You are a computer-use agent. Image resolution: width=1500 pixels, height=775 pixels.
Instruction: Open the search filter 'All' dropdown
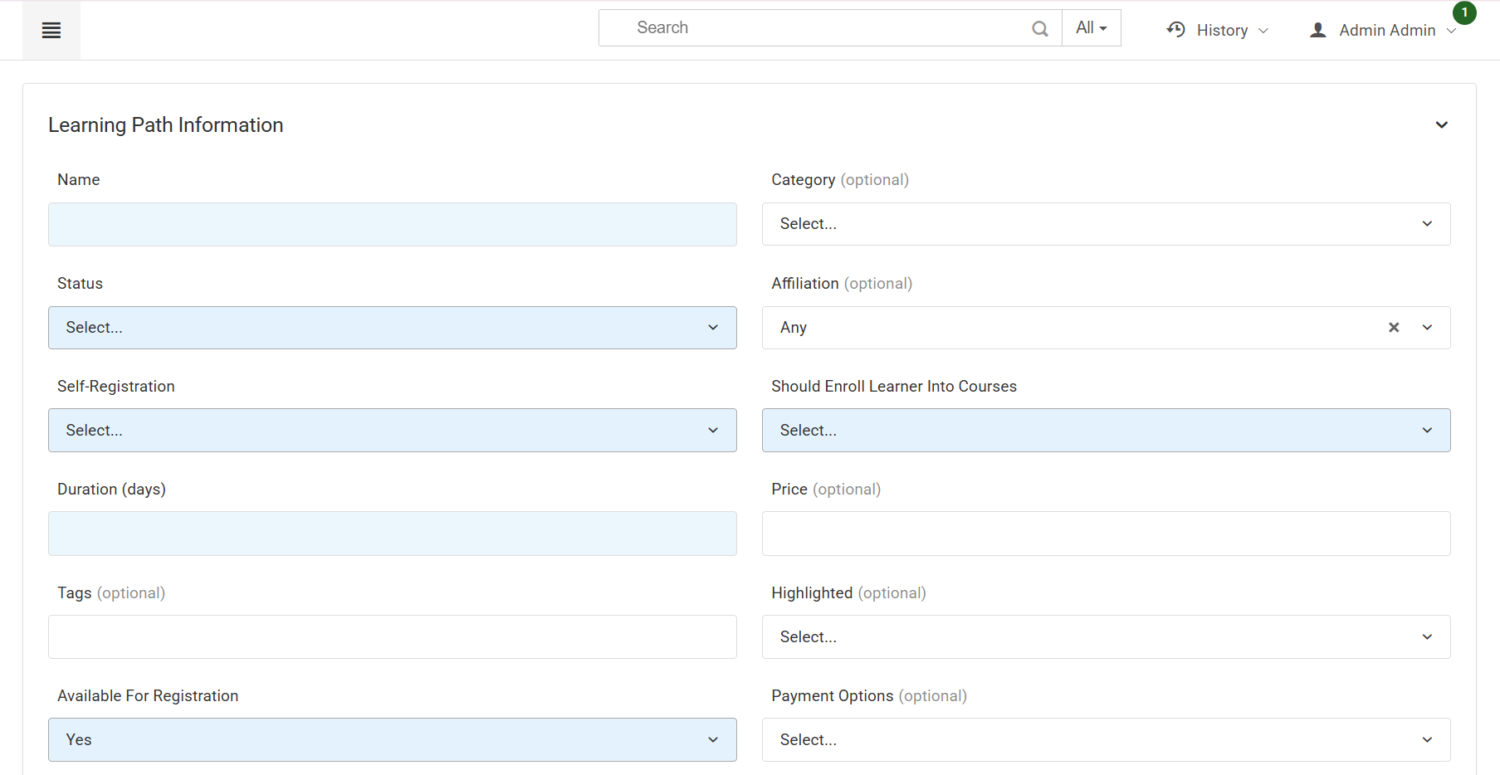point(1091,28)
